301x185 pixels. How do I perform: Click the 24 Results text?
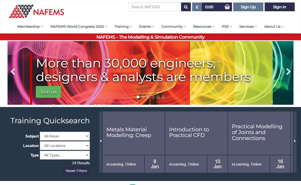click(81, 163)
